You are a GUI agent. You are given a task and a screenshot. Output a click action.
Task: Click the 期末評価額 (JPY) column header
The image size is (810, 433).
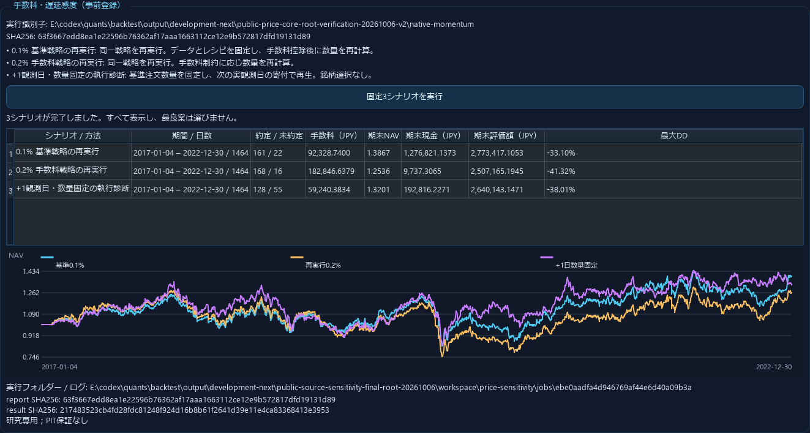506,136
